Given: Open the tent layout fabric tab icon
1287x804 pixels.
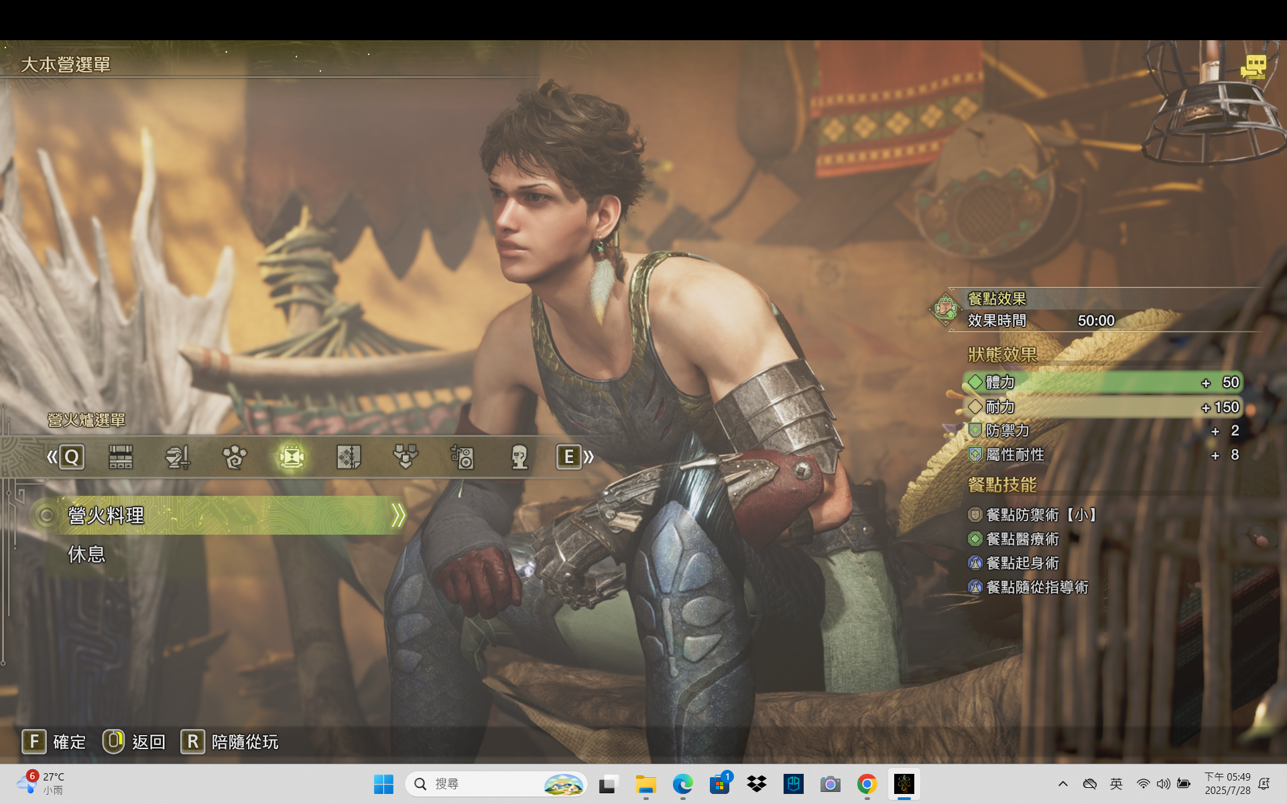Looking at the screenshot, I should [349, 457].
